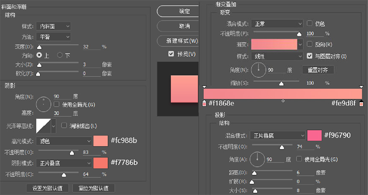Viewport: 368px width, 195px height.
Task: Click the bevel shading angle dial
Action: pyautogui.click(x=44, y=104)
